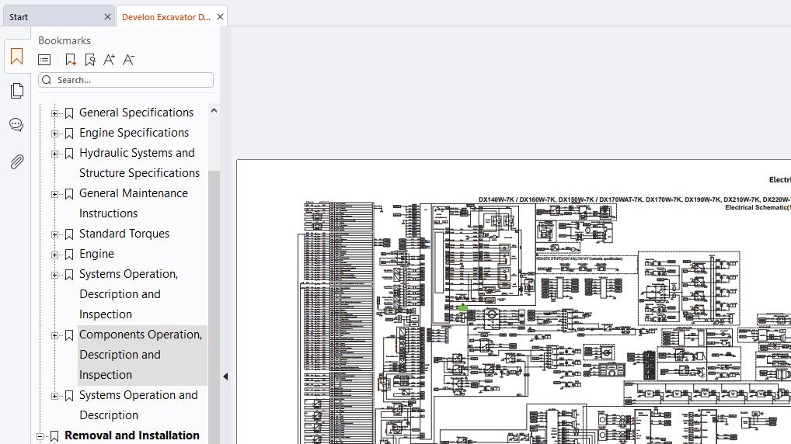Viewport: 791px width, 444px height.
Task: Expand Systems Operation, Description and Inspection
Action: coord(54,275)
